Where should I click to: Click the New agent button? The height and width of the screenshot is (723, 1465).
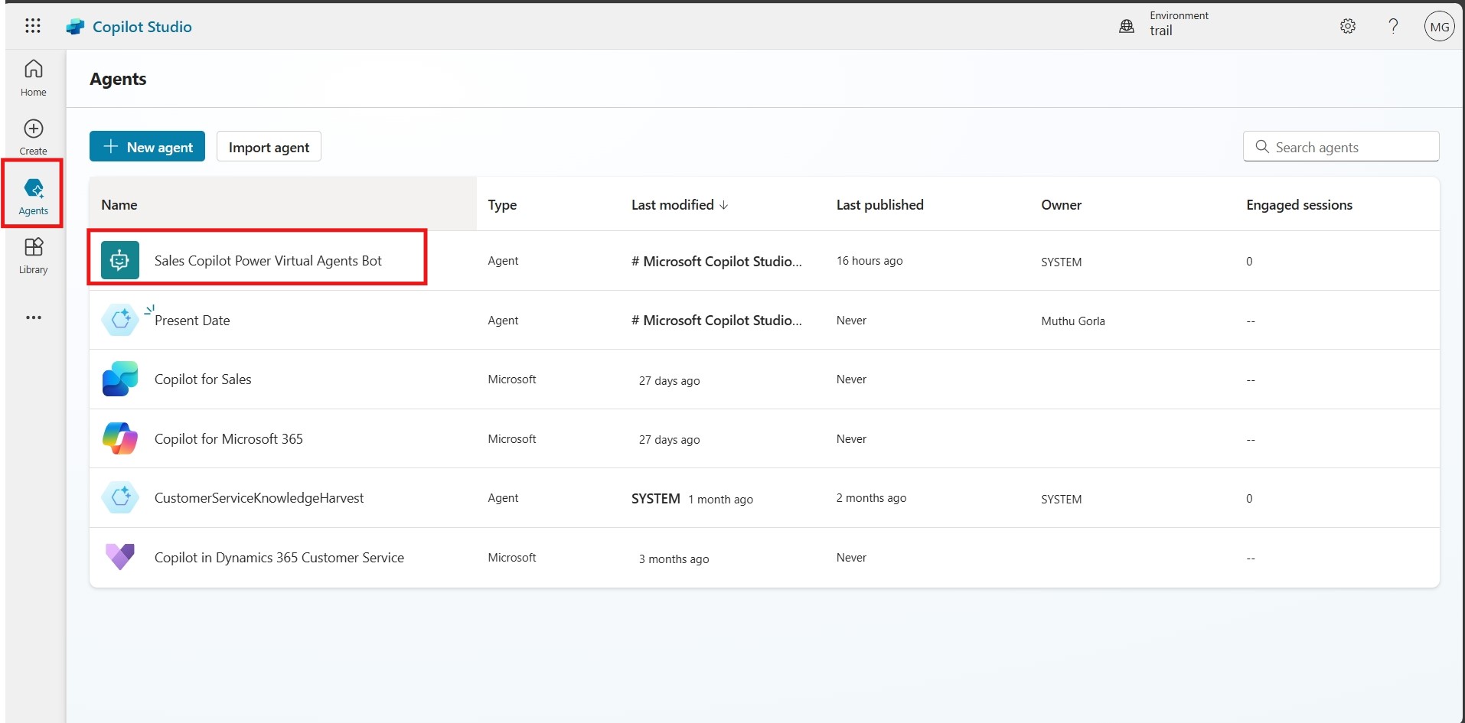(147, 147)
